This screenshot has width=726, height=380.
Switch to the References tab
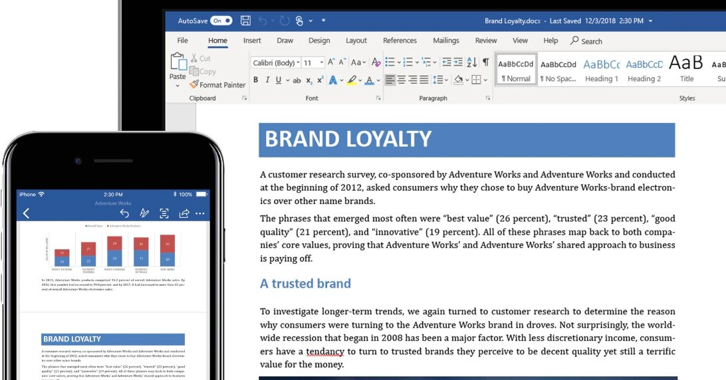coord(400,41)
